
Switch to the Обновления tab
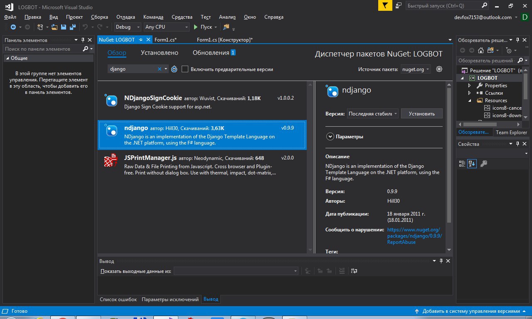point(214,53)
